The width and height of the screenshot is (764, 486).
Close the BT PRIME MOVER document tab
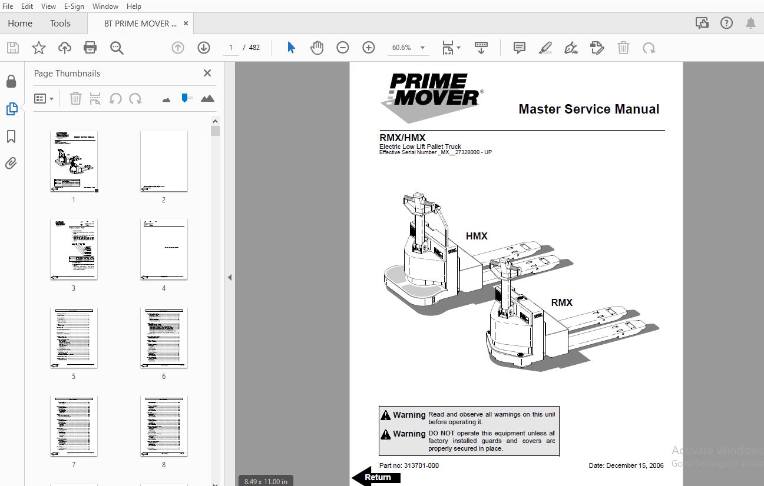coord(186,24)
